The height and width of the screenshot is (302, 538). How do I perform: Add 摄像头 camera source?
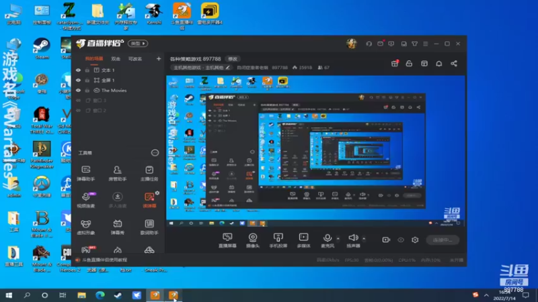pos(253,240)
